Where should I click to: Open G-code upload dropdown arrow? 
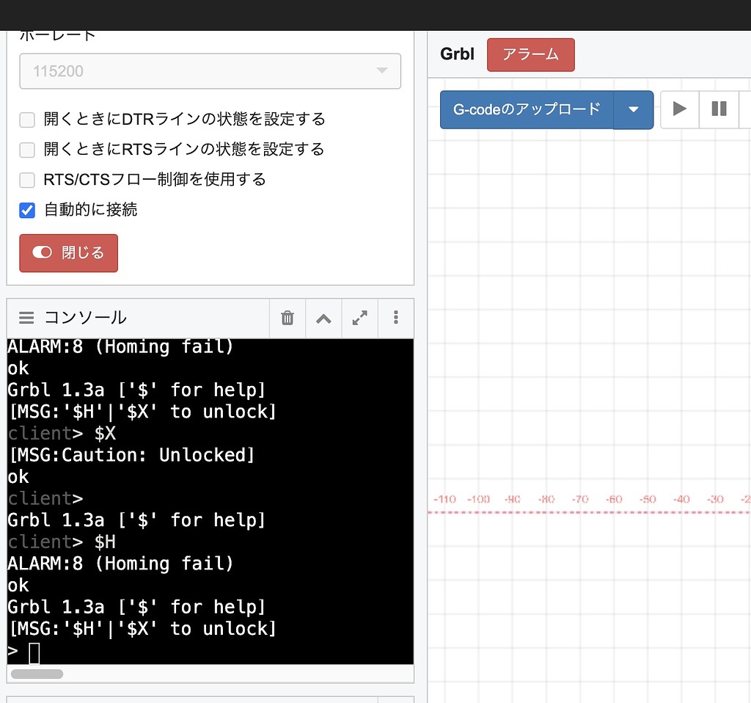click(x=634, y=109)
